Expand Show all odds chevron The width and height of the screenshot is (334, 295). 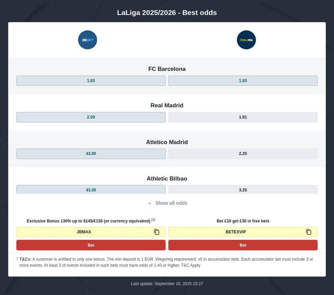[149, 203]
